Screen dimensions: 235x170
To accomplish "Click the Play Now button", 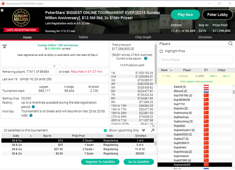I will [x=185, y=15].
